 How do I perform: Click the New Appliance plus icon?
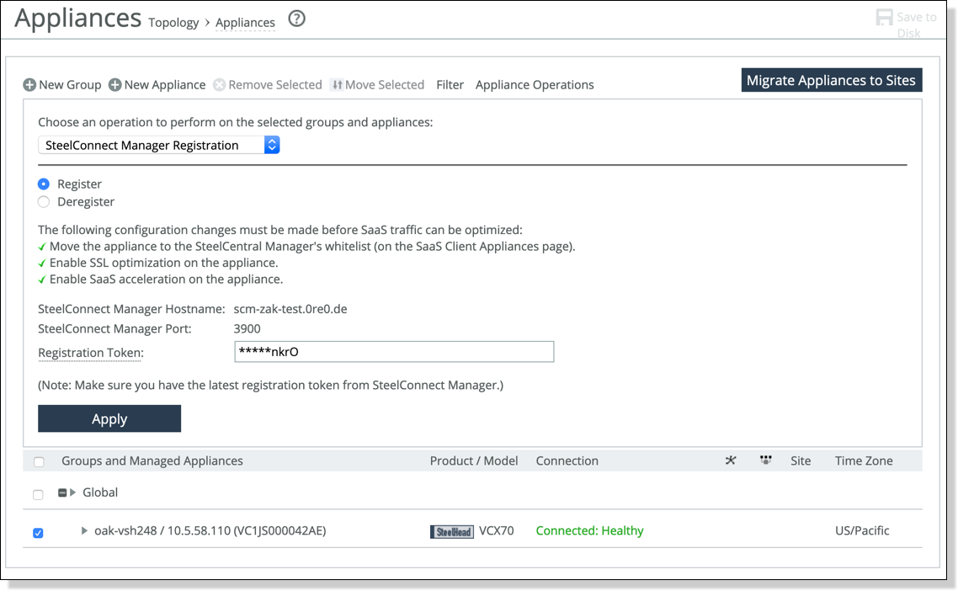pyautogui.click(x=114, y=85)
